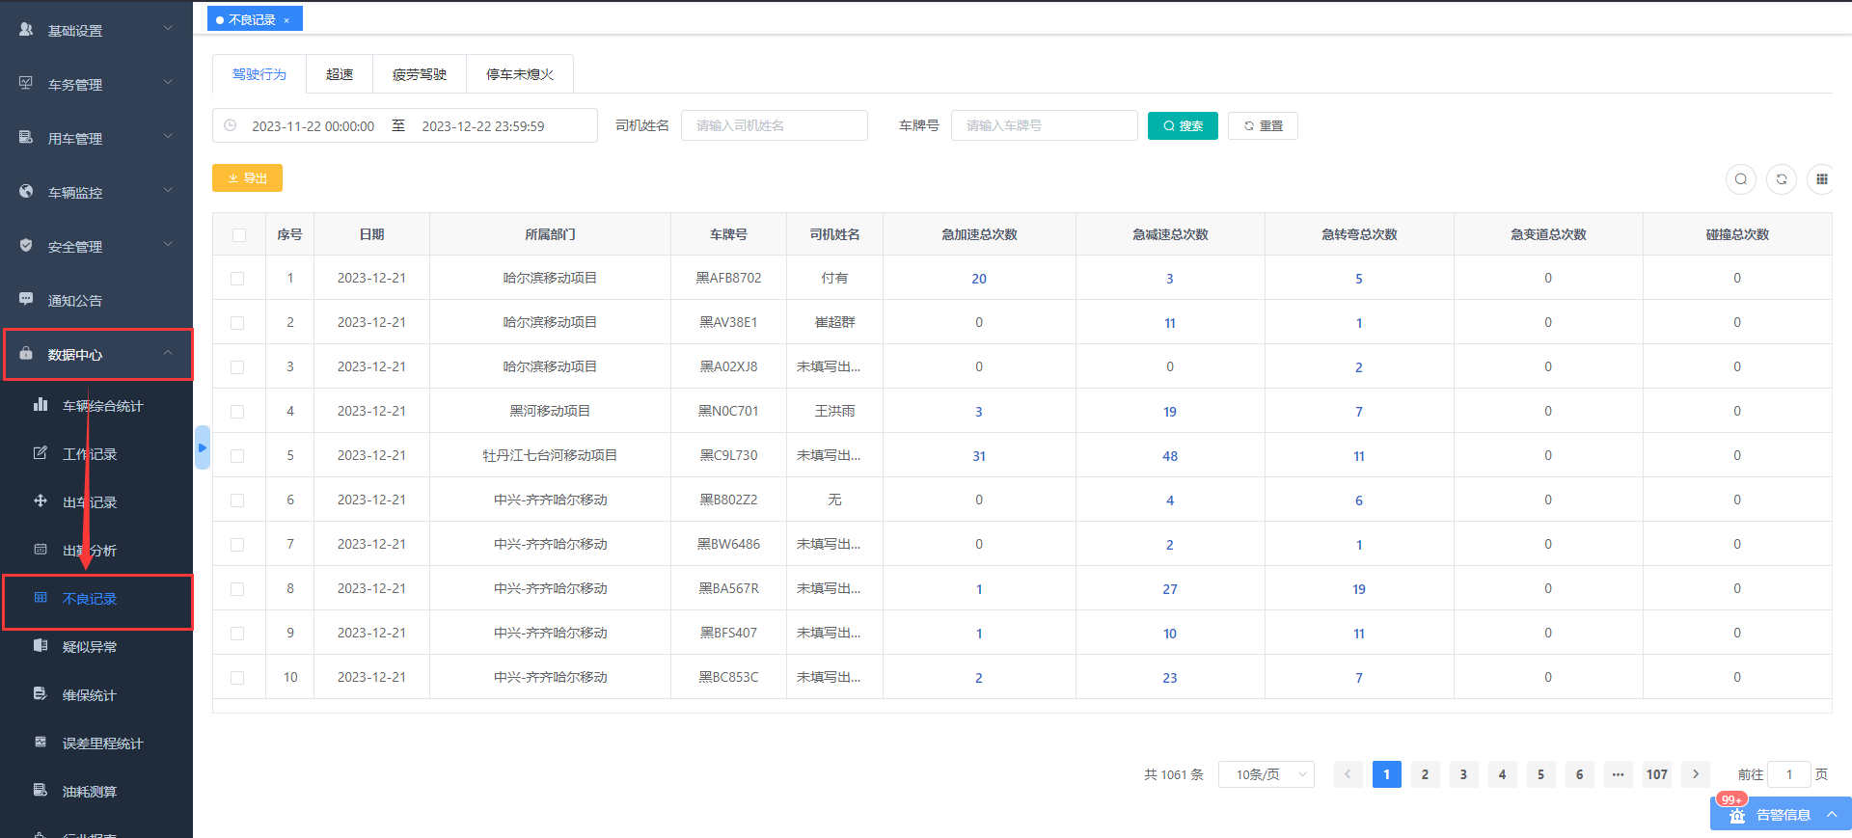Check the row for 黑A02XJ8
1852x838 pixels.
click(237, 367)
